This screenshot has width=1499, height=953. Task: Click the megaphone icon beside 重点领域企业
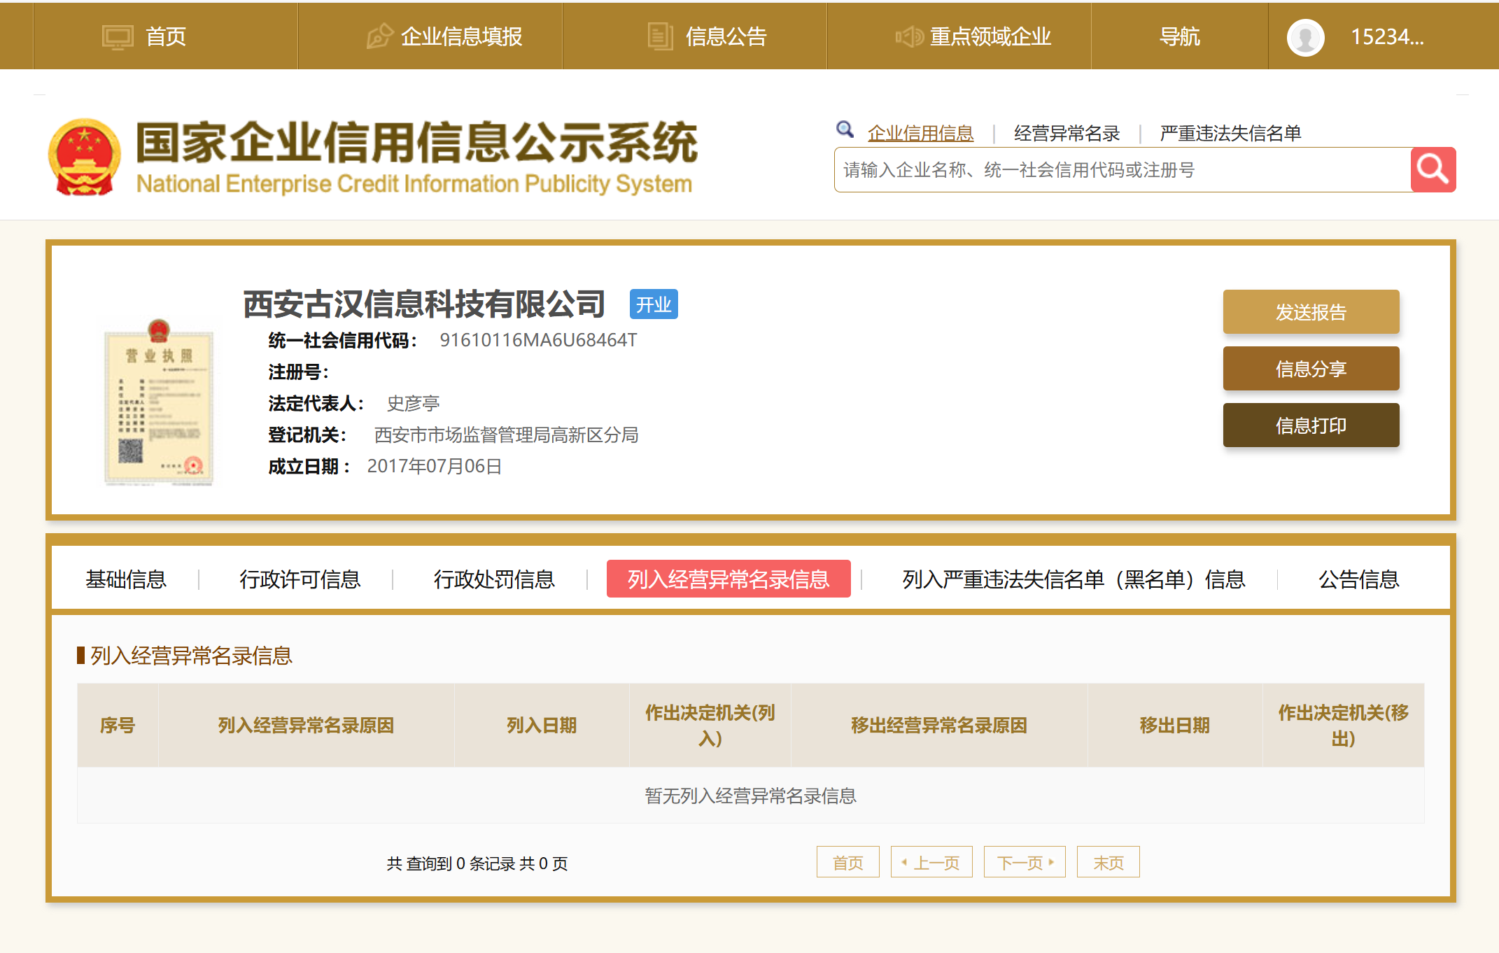[x=909, y=36]
